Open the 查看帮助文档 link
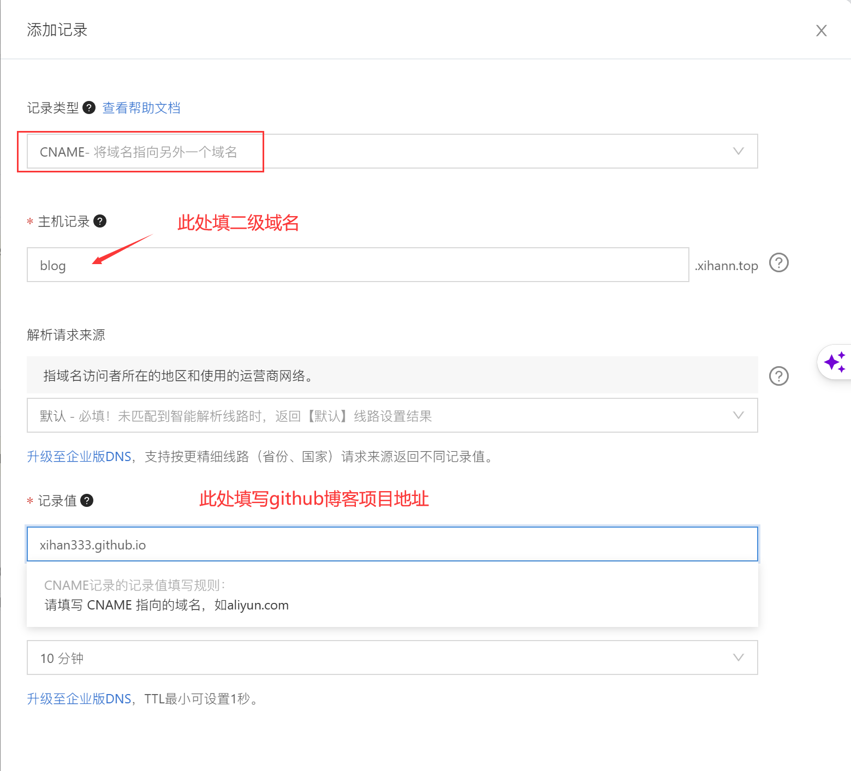The image size is (851, 771). tap(141, 107)
